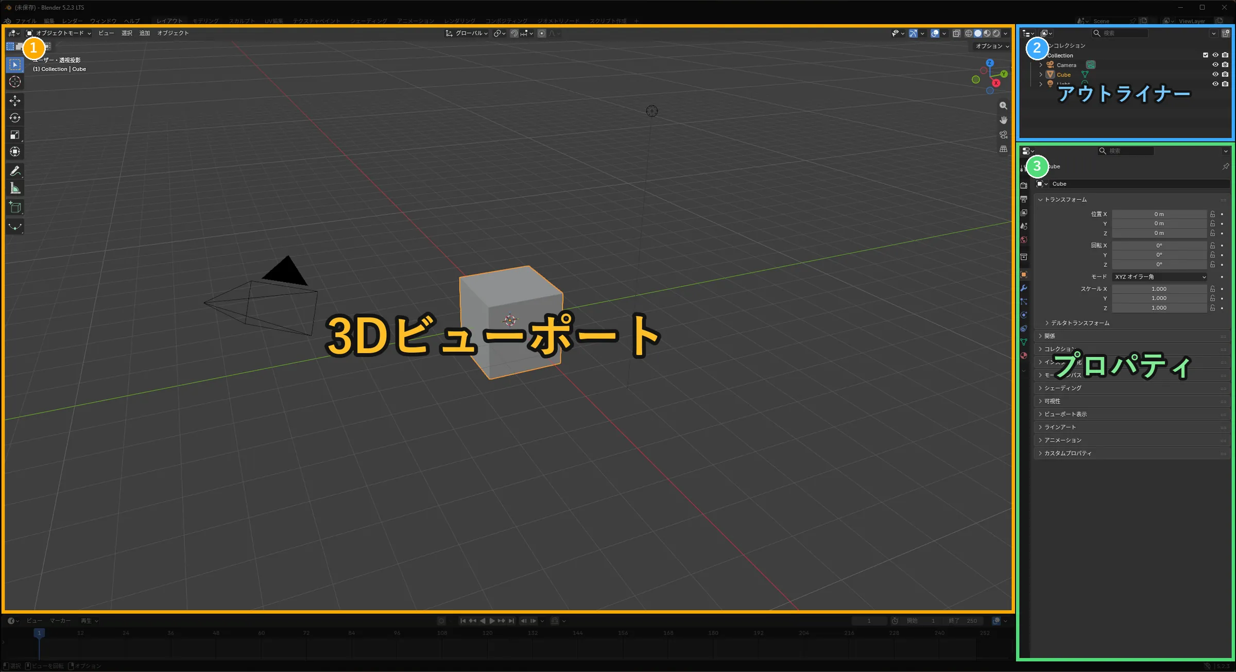Select the Cursor tool in the viewport toolbar
This screenshot has width=1236, height=672.
click(15, 82)
